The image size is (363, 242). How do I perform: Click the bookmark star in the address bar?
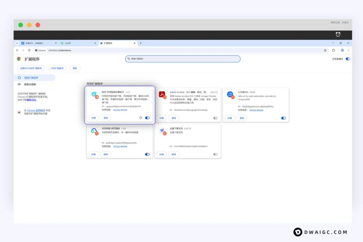pos(325,50)
